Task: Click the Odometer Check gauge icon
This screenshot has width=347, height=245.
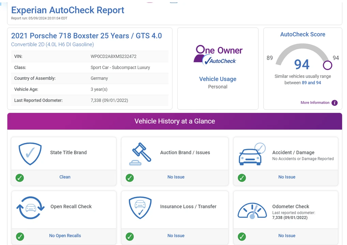Action: point(252,211)
